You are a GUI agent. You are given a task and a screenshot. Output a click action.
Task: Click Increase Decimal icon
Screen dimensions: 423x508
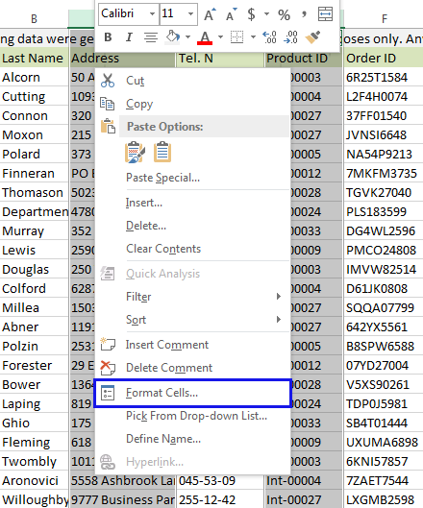click(x=269, y=37)
